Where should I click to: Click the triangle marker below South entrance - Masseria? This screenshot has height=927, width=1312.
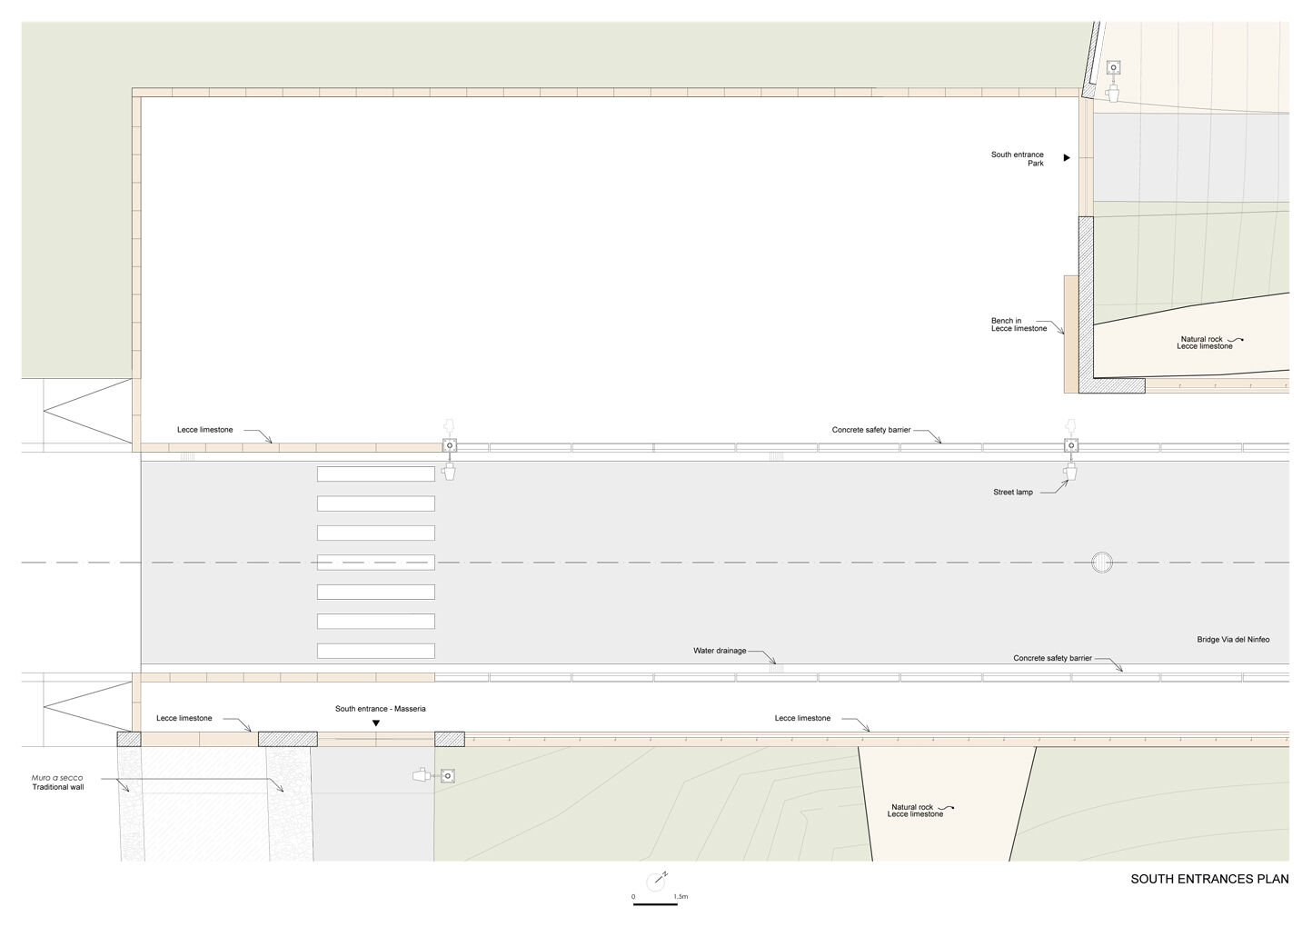[x=376, y=723]
